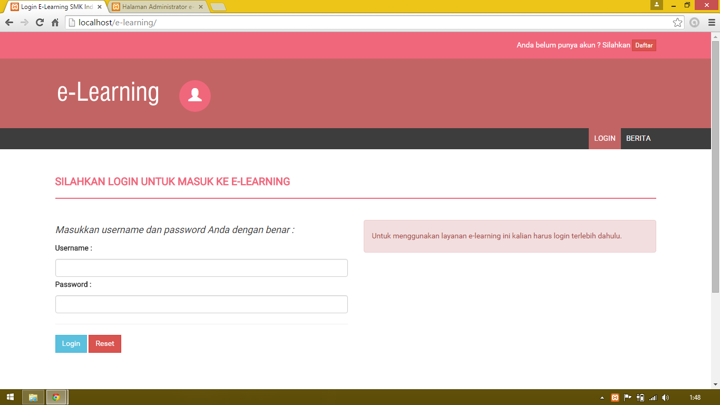720x405 pixels.
Task: Click the browser forward arrow
Action: tap(24, 23)
